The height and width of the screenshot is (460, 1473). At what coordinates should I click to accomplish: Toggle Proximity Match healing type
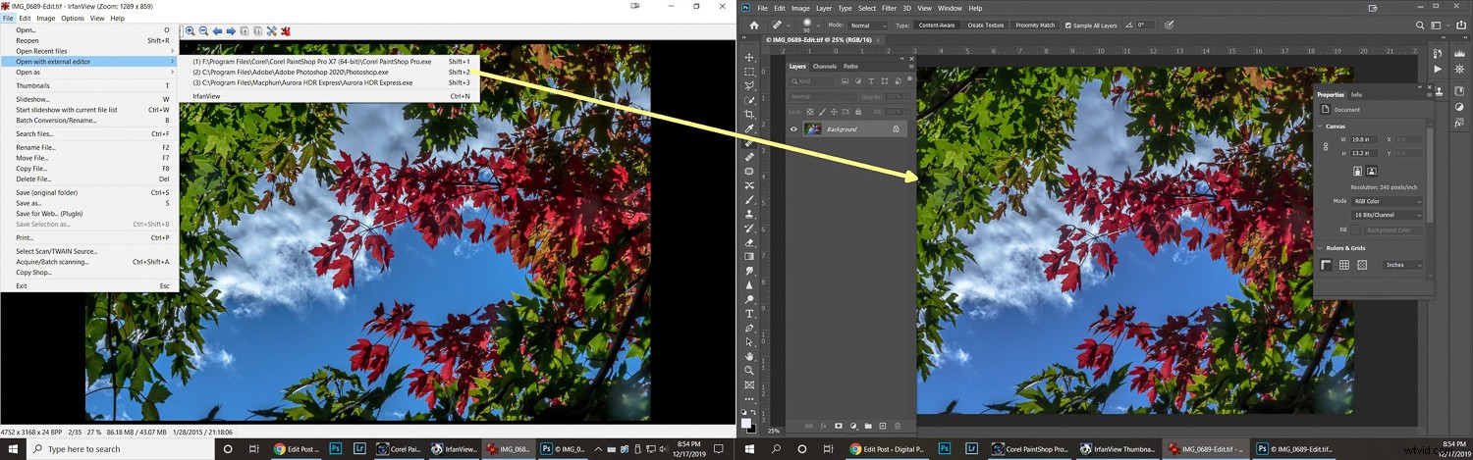click(1035, 26)
